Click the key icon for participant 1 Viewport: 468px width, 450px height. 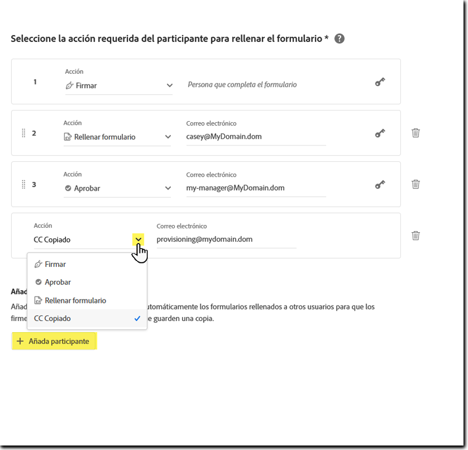point(379,82)
